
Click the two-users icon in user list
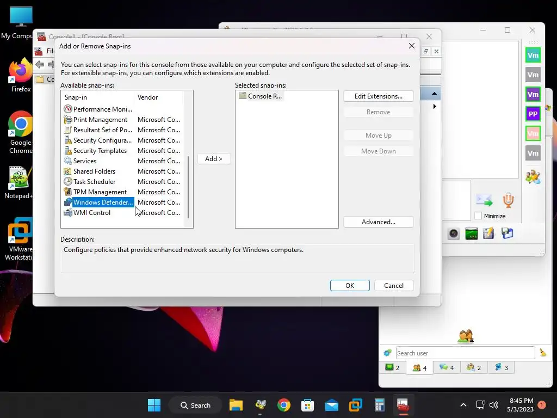pyautogui.click(x=466, y=336)
